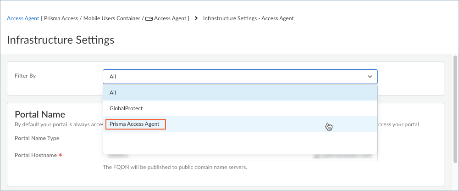459x191 pixels.
Task: Click the FQDN published note text
Action: click(x=175, y=168)
